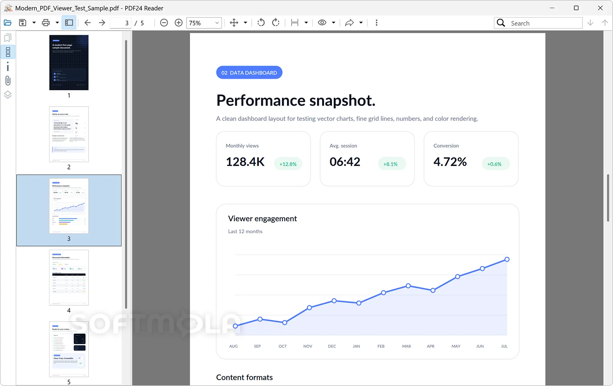Expand the share arrow dropdown
This screenshot has width=613, height=386.
click(361, 23)
